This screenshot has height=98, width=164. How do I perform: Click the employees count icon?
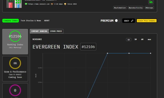pos(52,4)
